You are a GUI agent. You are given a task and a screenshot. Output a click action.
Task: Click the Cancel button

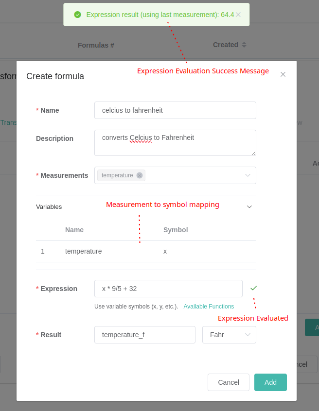pos(229,382)
